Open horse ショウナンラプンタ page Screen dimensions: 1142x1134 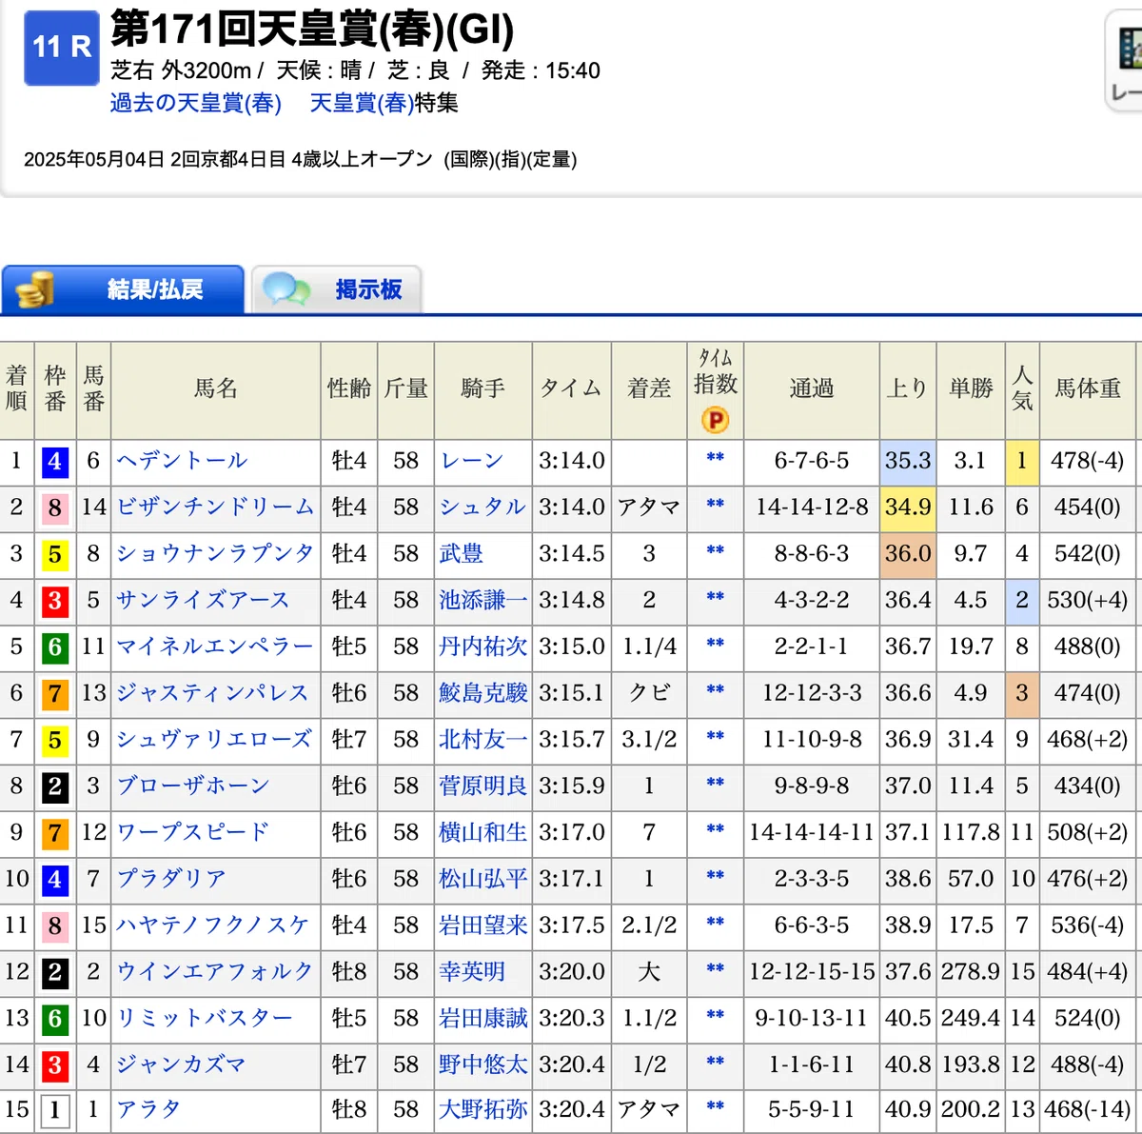215,553
